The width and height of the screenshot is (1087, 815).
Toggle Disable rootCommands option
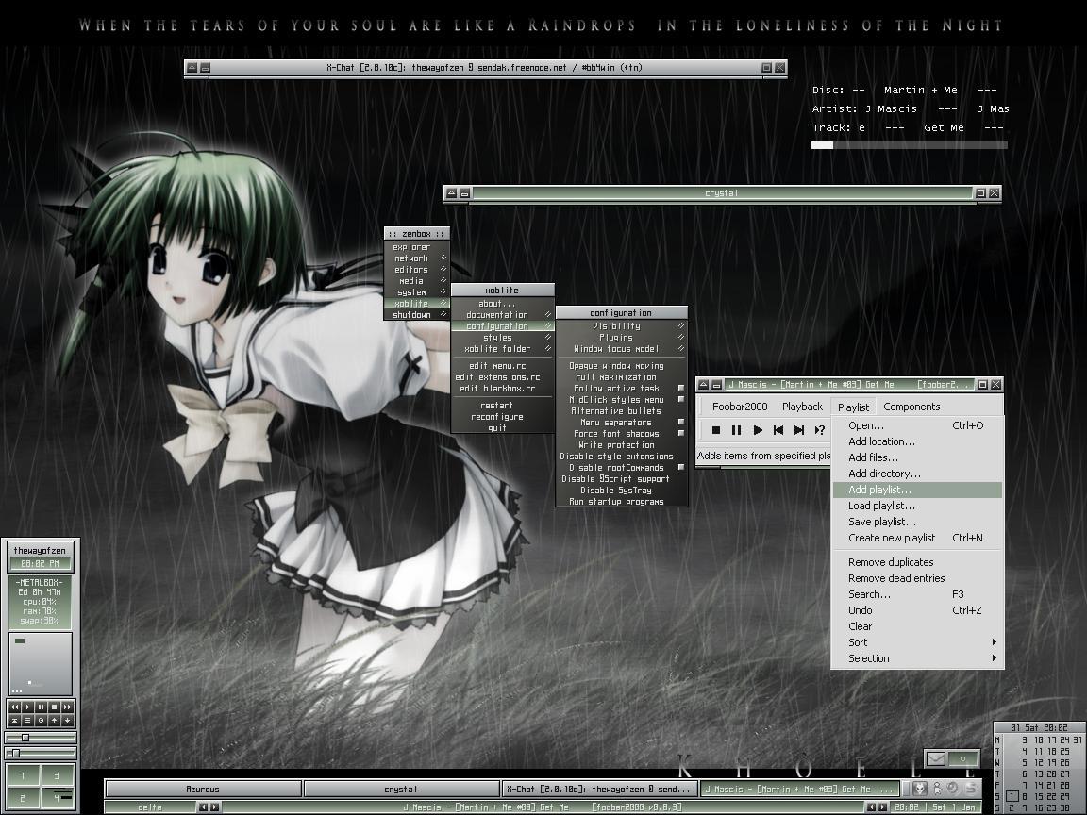coord(621,468)
